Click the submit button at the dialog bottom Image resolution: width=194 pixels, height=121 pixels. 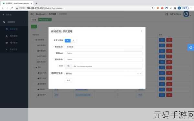[x=69, y=80]
